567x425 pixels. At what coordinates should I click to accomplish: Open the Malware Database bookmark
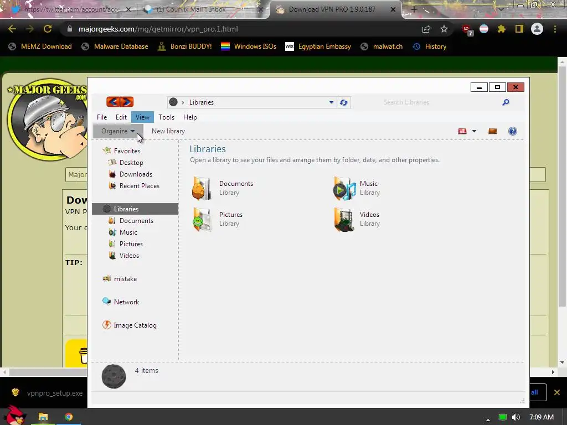[x=115, y=46]
